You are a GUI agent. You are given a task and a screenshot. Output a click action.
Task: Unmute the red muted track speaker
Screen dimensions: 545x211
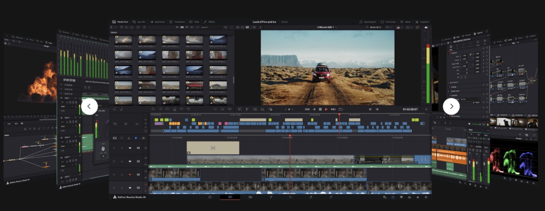click(130, 174)
